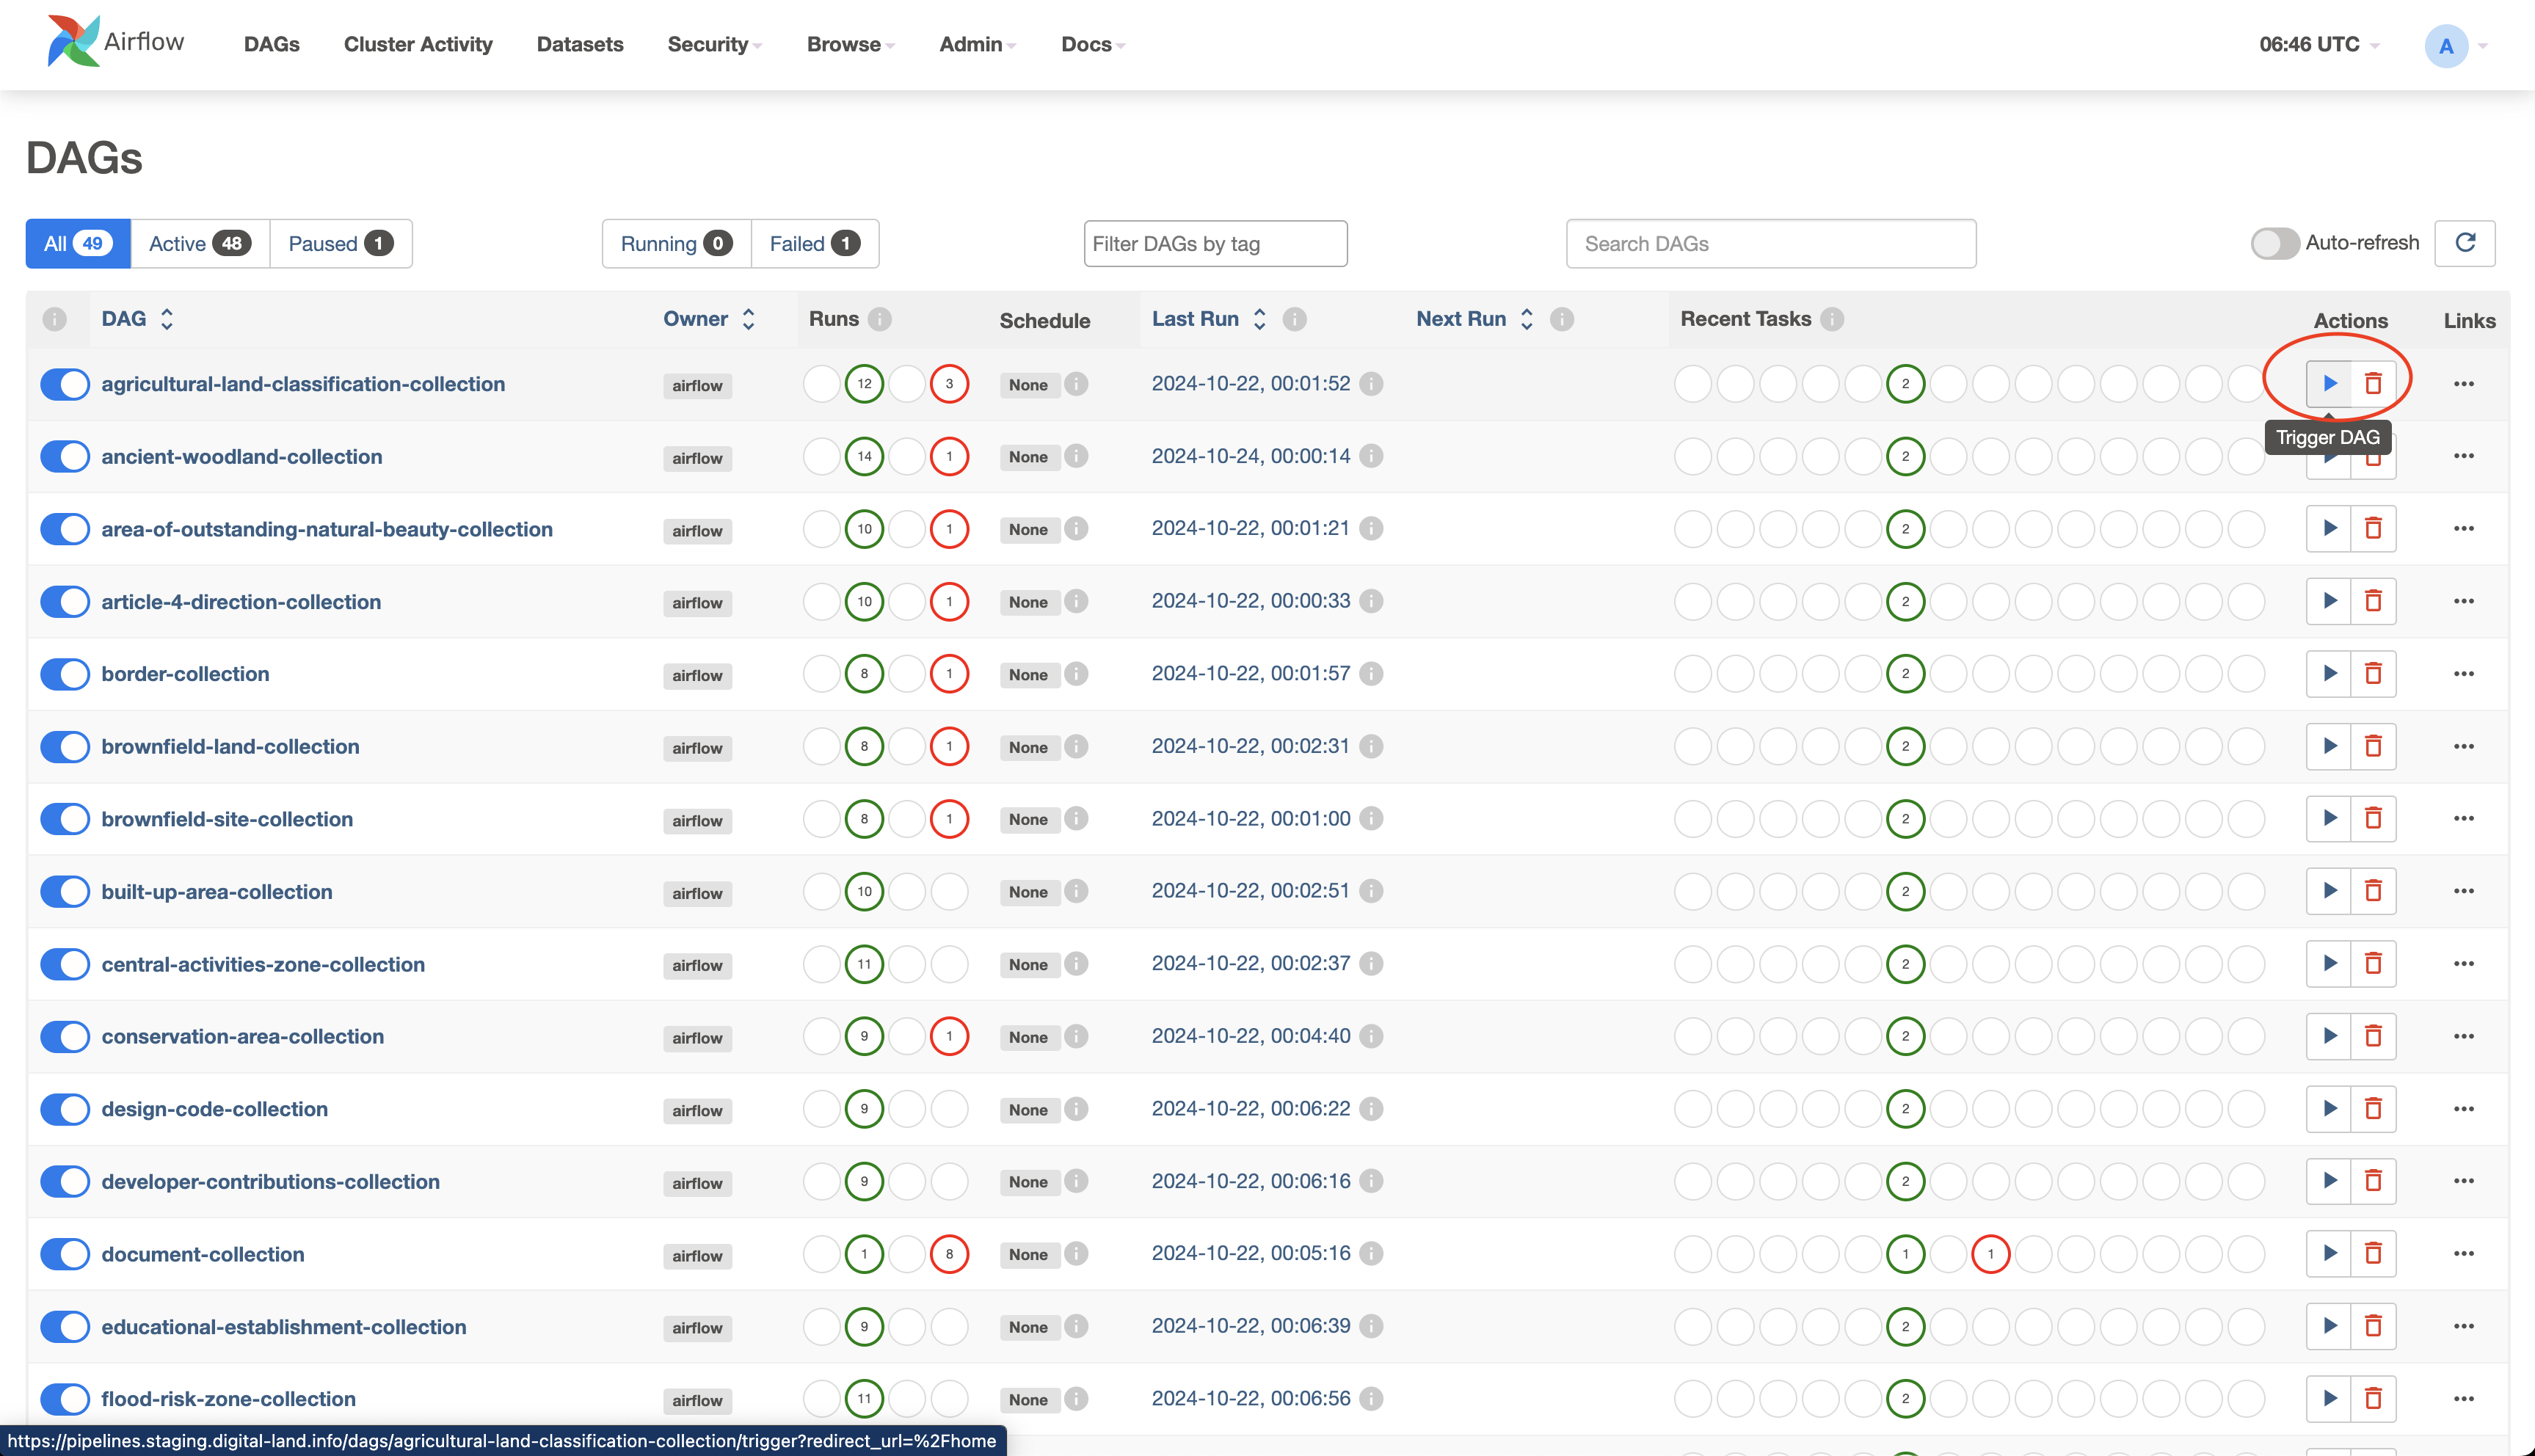Delete the educational-establishment-collection DAG

point(2373,1326)
